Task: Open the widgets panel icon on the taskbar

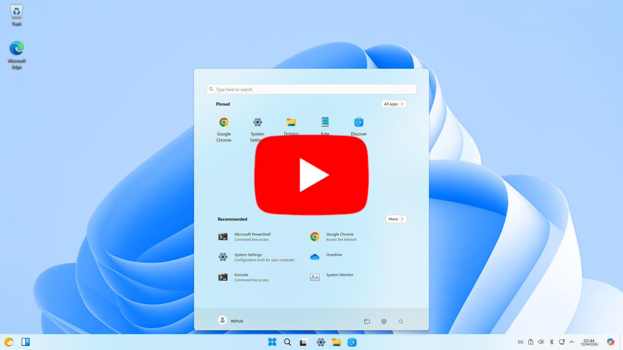Action: click(26, 342)
